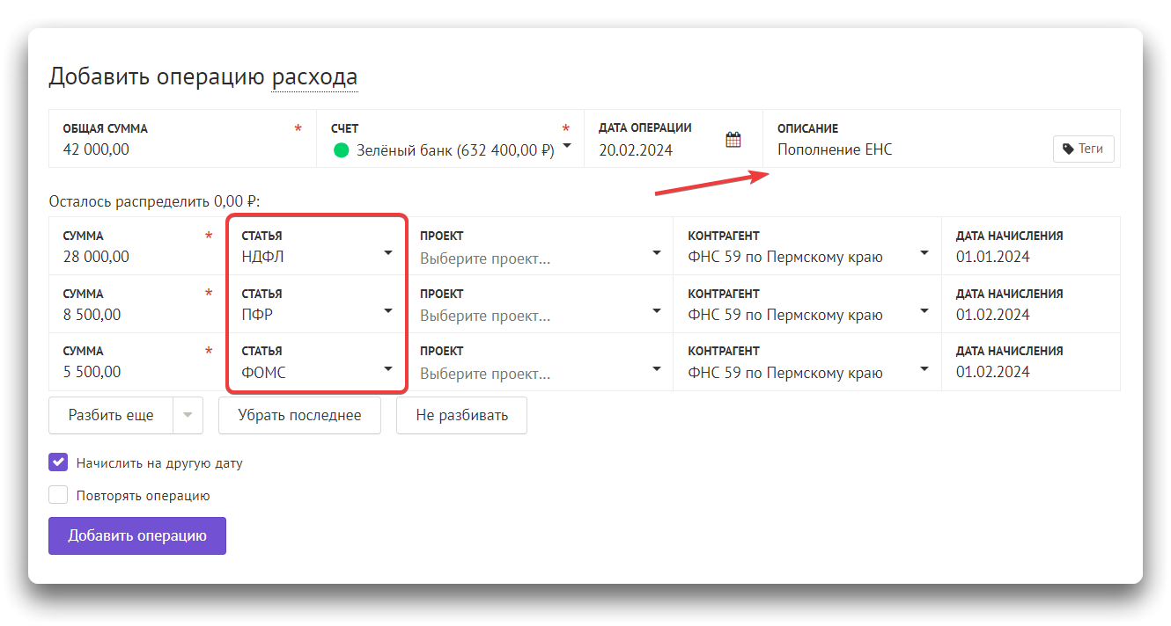The image size is (1171, 626).
Task: Enable the Повторять операцию checkbox
Action: tap(58, 495)
